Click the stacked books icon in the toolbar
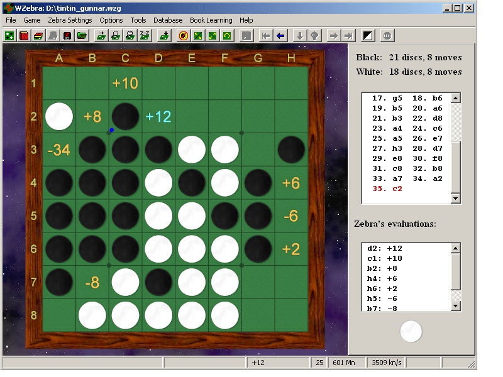The height and width of the screenshot is (377, 503). [38, 36]
